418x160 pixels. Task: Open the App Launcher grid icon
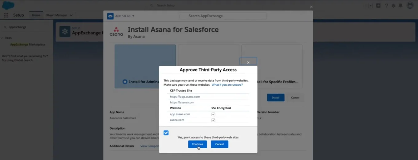pyautogui.click(x=6, y=15)
